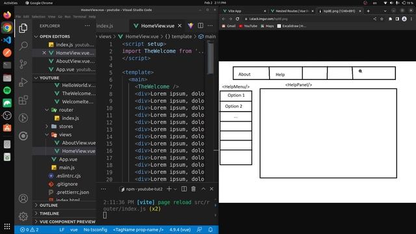Open the editor More Actions ellipsis
This screenshot has height=234, width=416.
[x=210, y=25]
